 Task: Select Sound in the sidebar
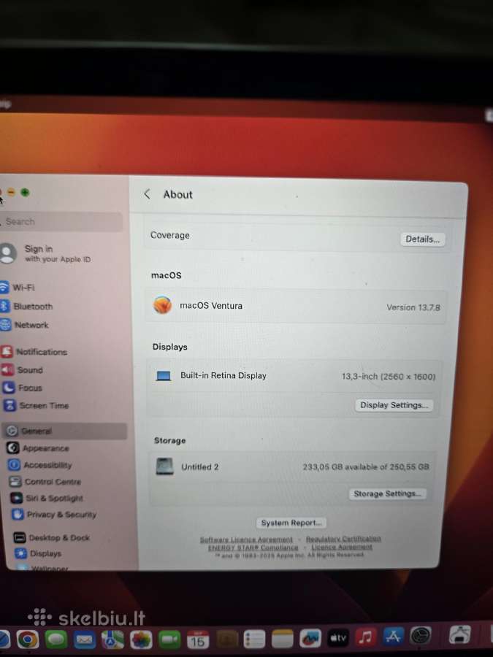29,370
